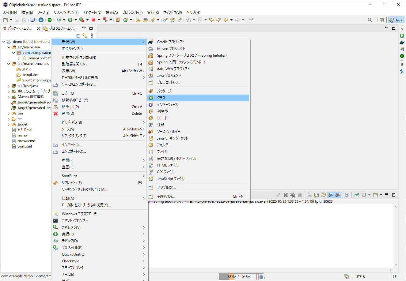406x281 pixels.
Task: Minimize the editor area
Action: 387,28
